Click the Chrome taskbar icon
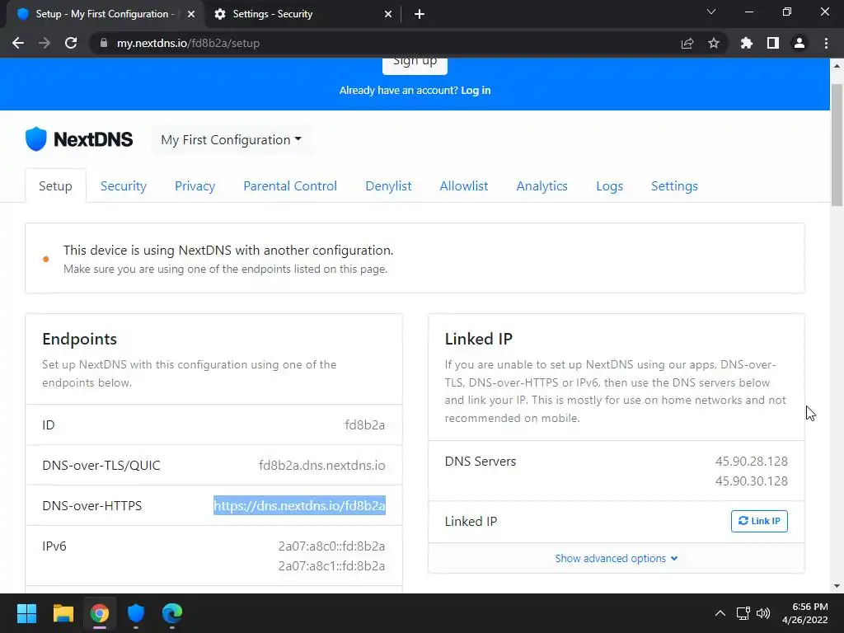Image resolution: width=844 pixels, height=633 pixels. point(100,613)
